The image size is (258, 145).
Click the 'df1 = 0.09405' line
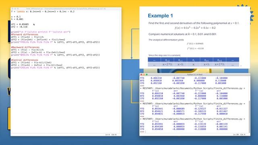point(20,24)
